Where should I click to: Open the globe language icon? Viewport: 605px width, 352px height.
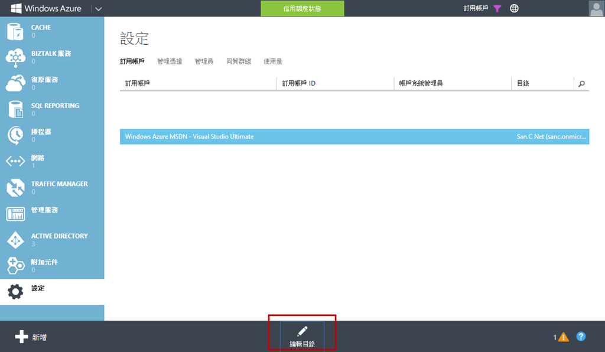515,8
